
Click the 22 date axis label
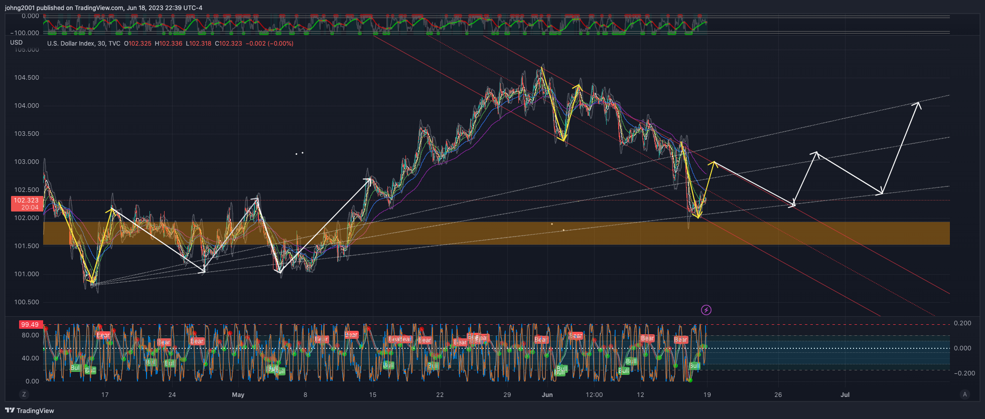coord(440,395)
